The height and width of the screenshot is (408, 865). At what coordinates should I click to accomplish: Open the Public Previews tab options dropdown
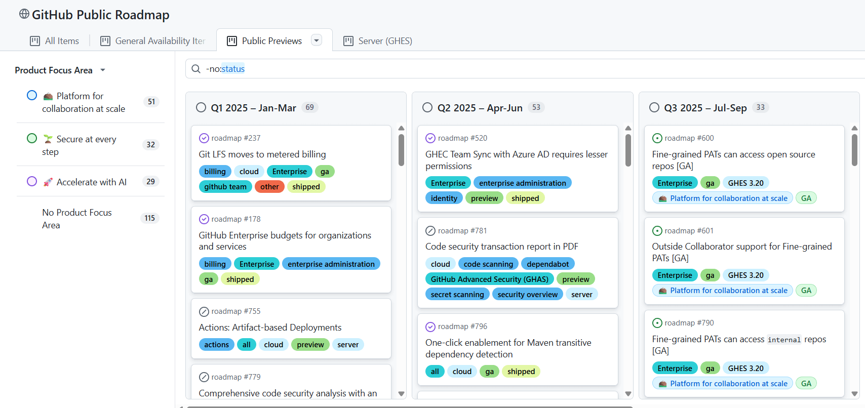(x=317, y=40)
